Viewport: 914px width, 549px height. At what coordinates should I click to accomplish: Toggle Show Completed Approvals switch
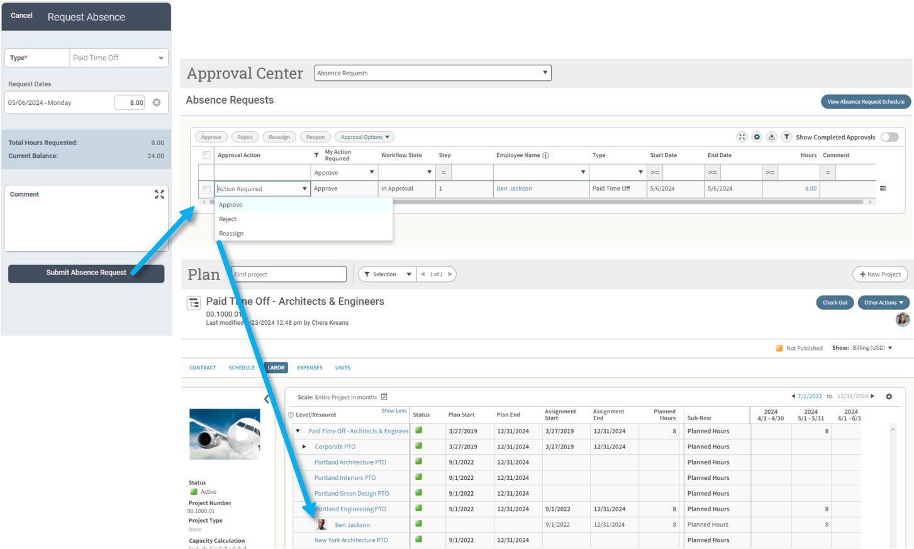[889, 137]
